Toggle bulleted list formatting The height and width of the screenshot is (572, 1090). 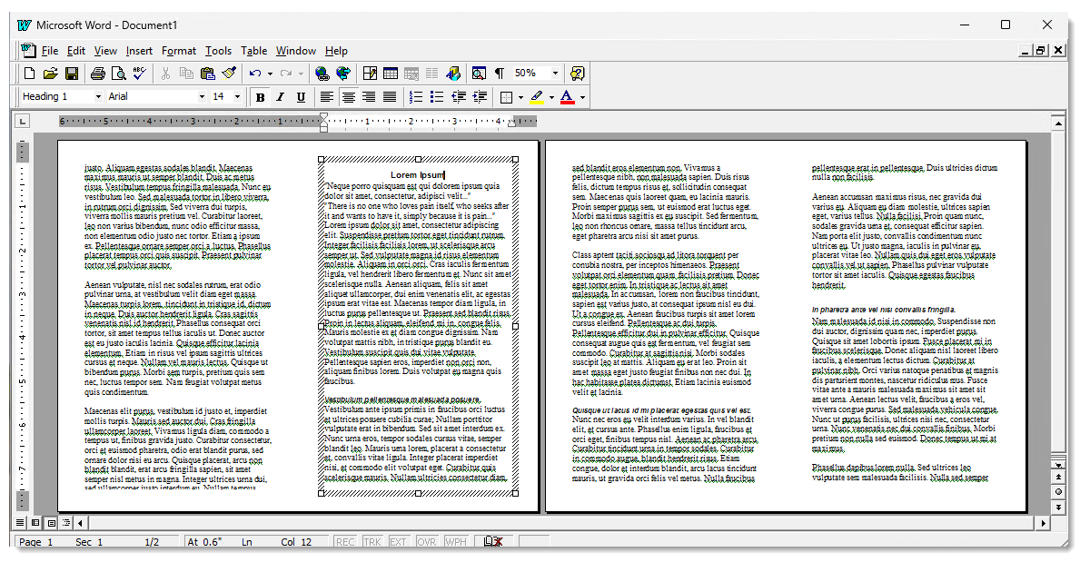(437, 97)
